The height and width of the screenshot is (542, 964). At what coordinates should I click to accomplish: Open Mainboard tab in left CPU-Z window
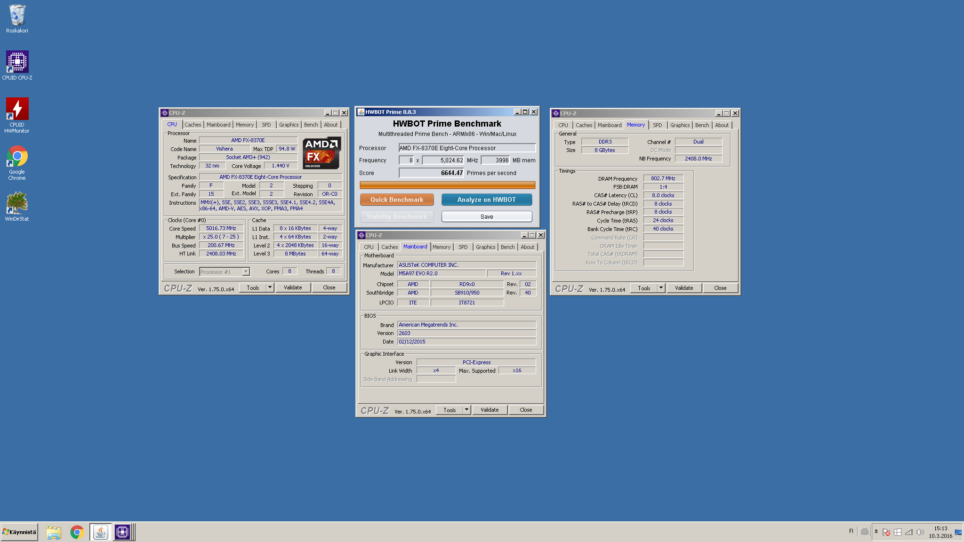[218, 125]
